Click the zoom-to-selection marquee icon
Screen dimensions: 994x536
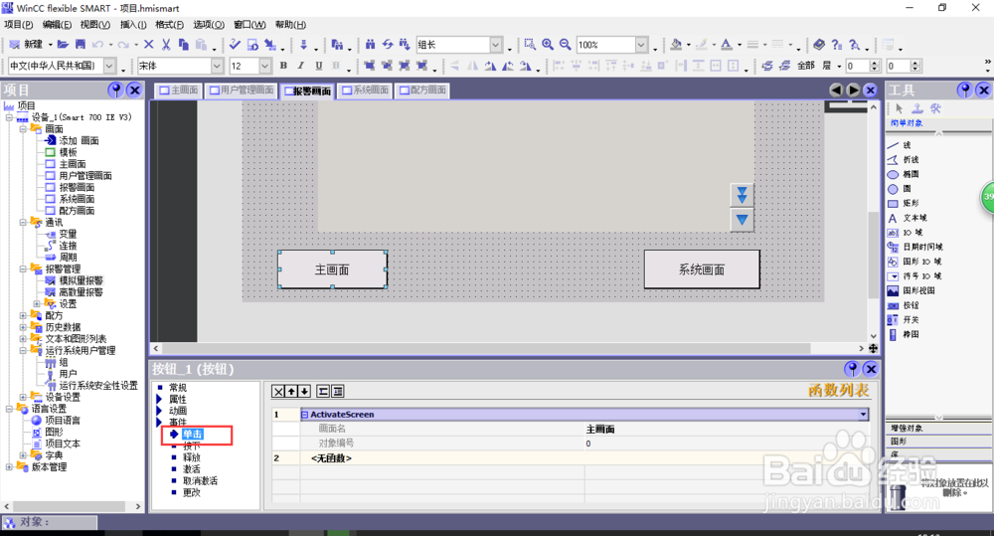point(530,45)
